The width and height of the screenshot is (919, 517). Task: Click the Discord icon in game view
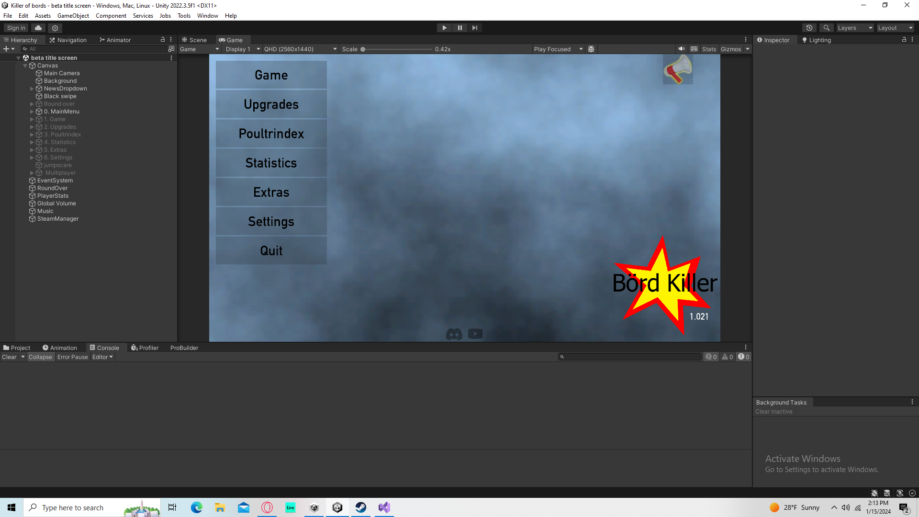pyautogui.click(x=454, y=334)
